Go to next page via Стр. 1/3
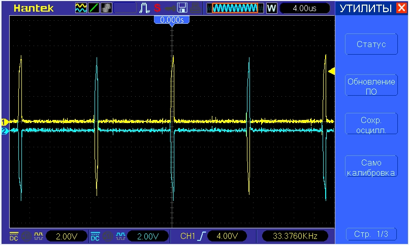This screenshot has width=409, height=245. [x=371, y=234]
